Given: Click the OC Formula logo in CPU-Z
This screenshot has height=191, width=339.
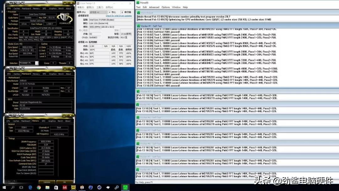Looking at the screenshot, I should pyautogui.click(x=65, y=19).
